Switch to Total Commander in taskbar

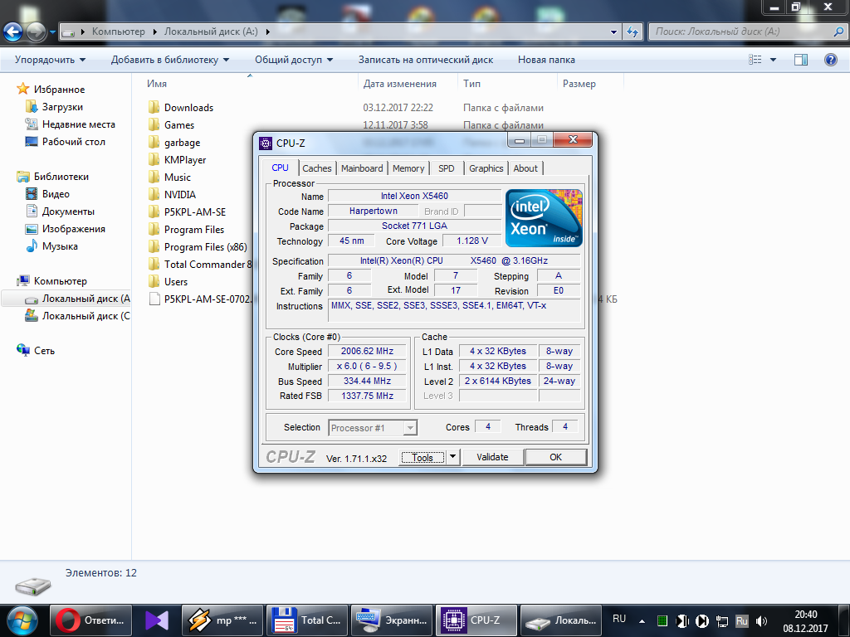click(306, 620)
